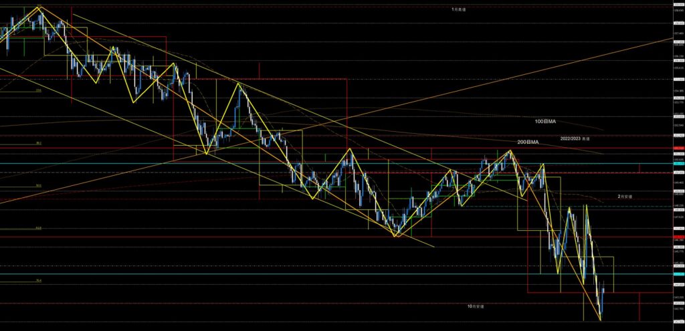This screenshot has height=331, width=685.
Task: Select the lower red price tag on axis
Action: pos(678,237)
